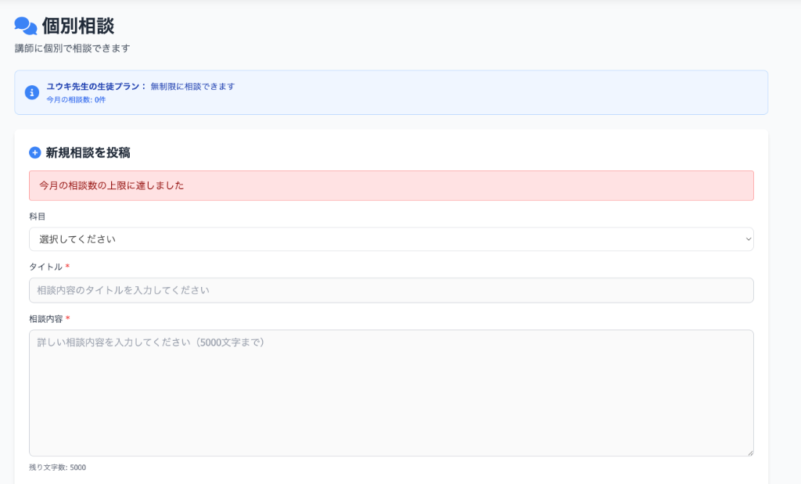Click the chat bubbles icon beside 個別相談

26,26
